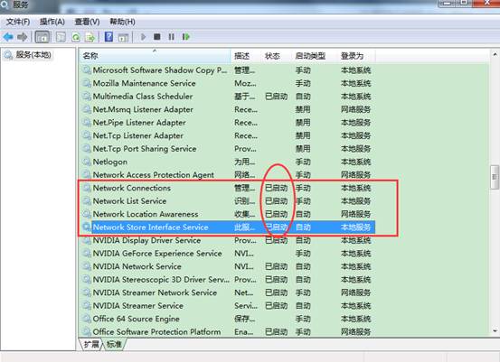Open Help via the question mark icon
Screen dimensions: 500x362
tap(108, 37)
